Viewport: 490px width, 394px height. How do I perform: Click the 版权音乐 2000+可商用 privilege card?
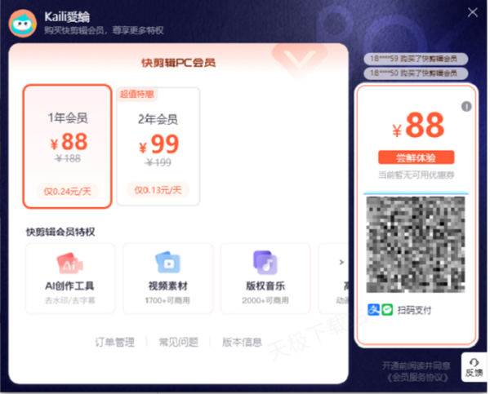pos(265,278)
